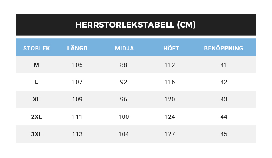
Task: Click length value 111 for size 2XL
Action: click(x=77, y=117)
